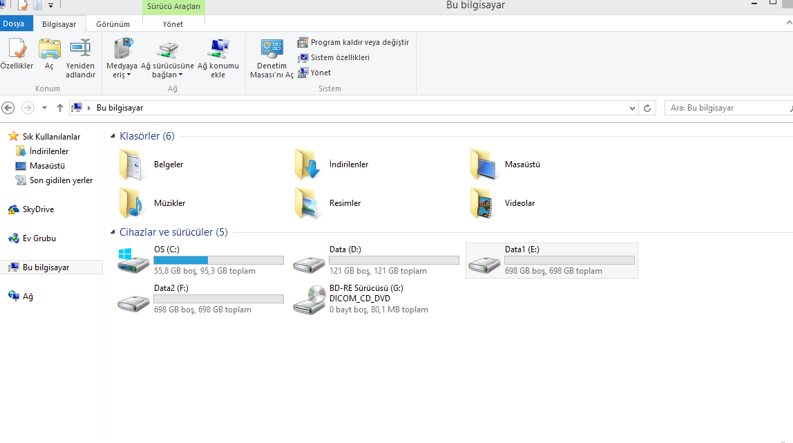
Task: Collapse the ribbon with the chevron arrow
Action: tap(789, 23)
